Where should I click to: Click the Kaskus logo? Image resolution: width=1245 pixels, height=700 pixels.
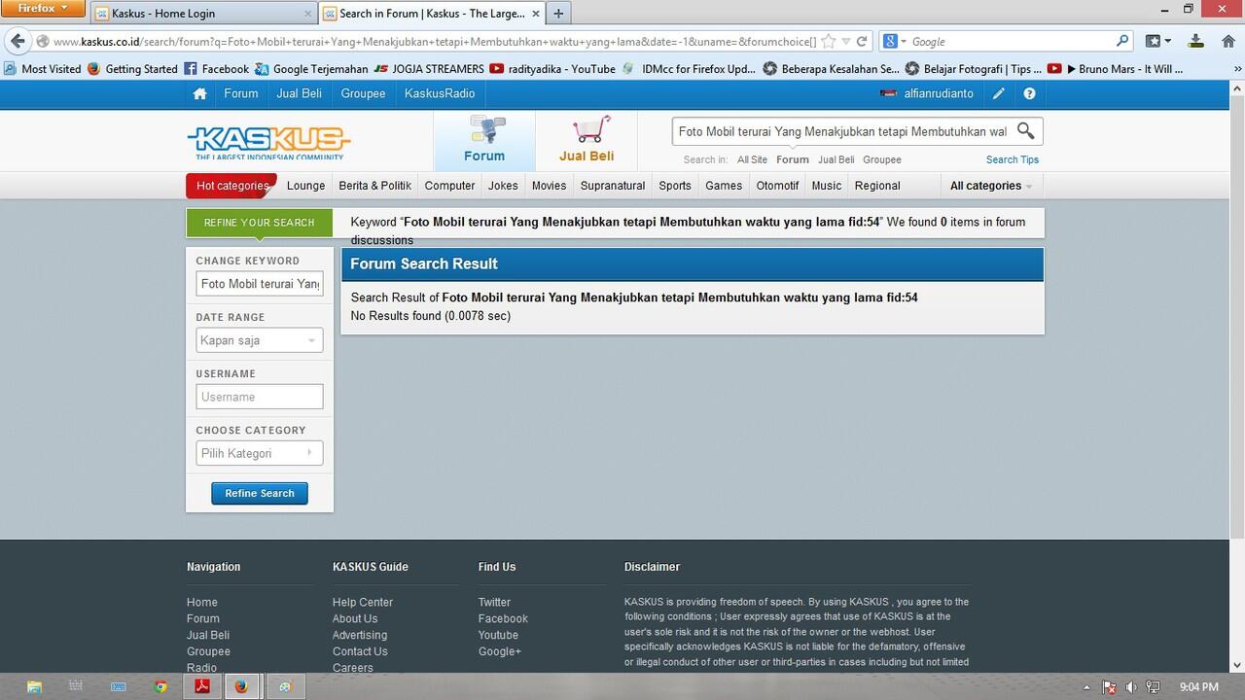[x=268, y=143]
